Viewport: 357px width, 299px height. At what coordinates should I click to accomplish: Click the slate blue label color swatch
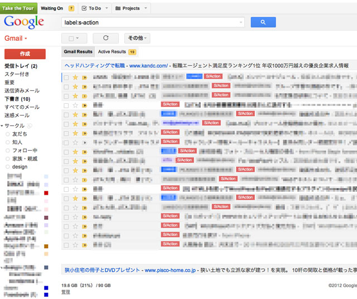tap(46, 267)
